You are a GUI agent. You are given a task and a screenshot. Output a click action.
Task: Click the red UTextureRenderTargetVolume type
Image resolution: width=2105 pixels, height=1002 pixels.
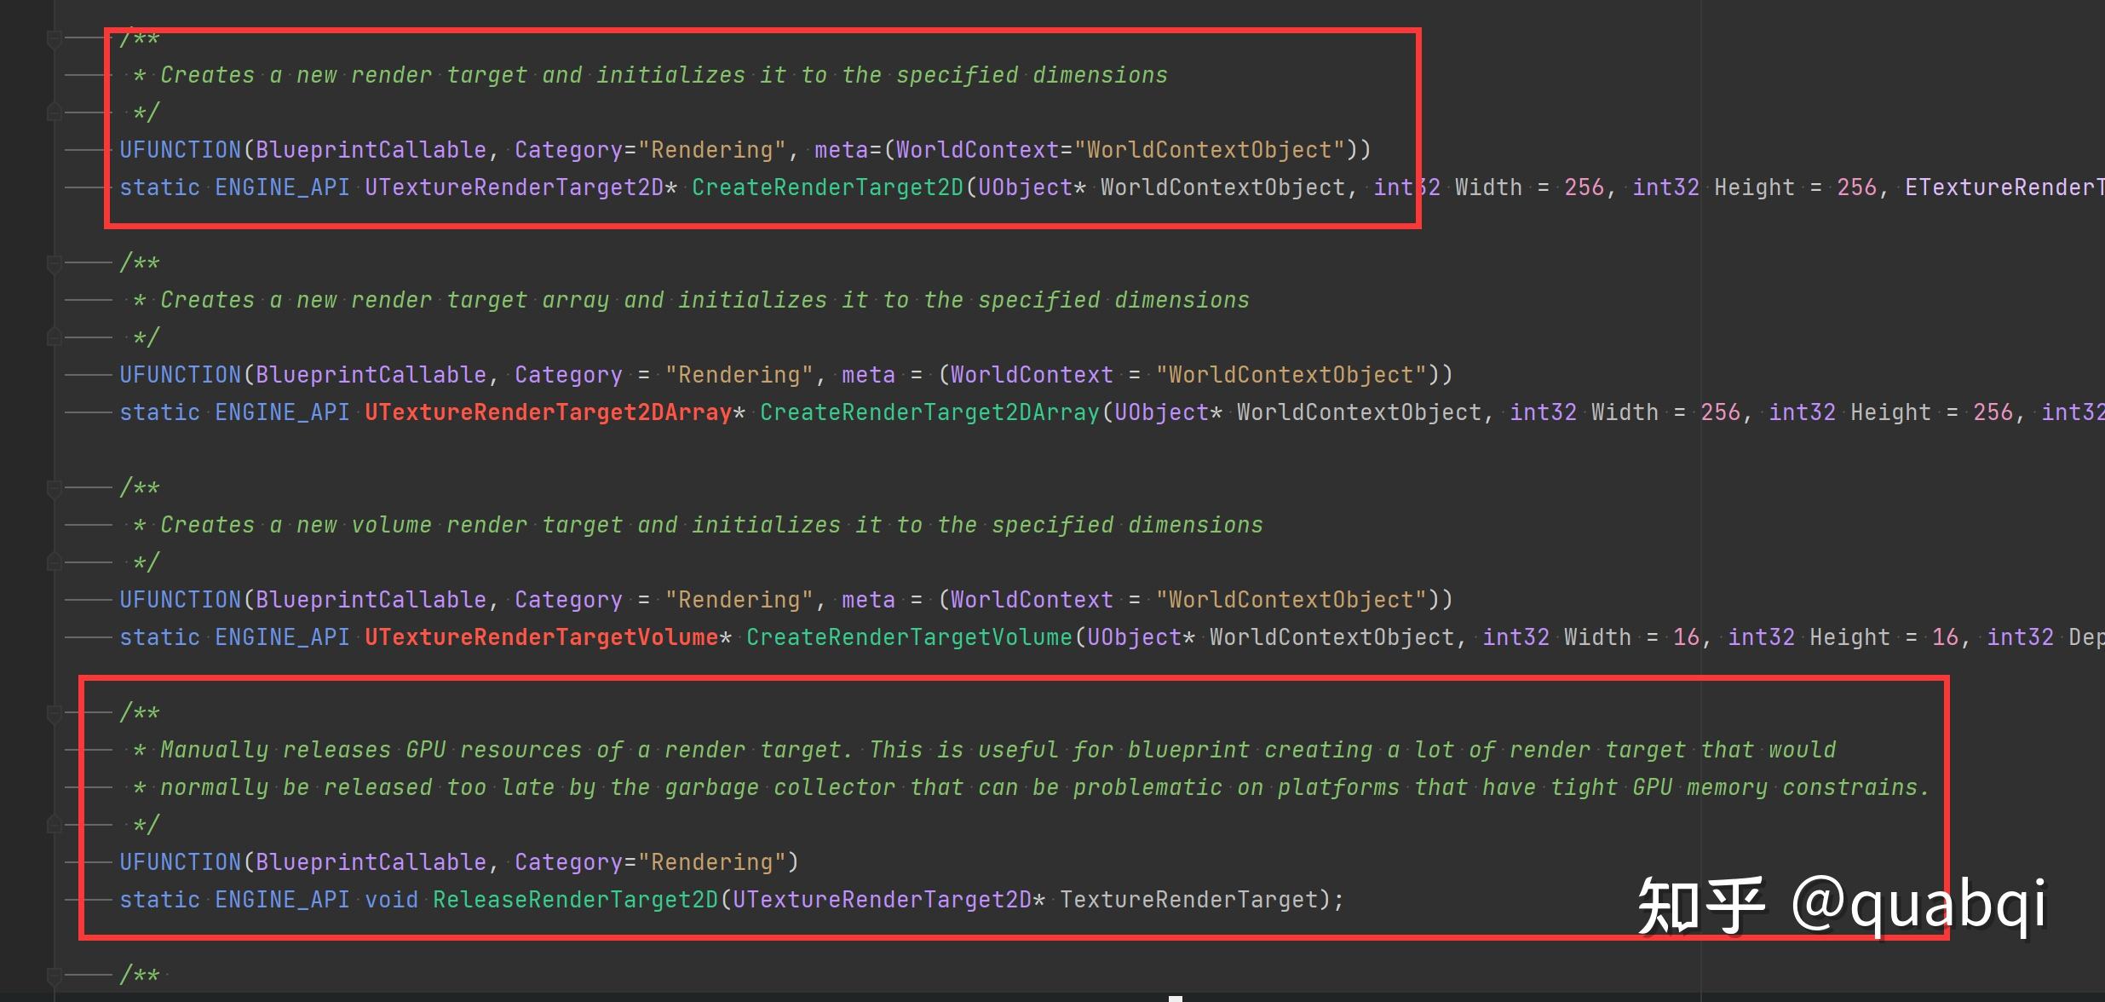coord(541,637)
